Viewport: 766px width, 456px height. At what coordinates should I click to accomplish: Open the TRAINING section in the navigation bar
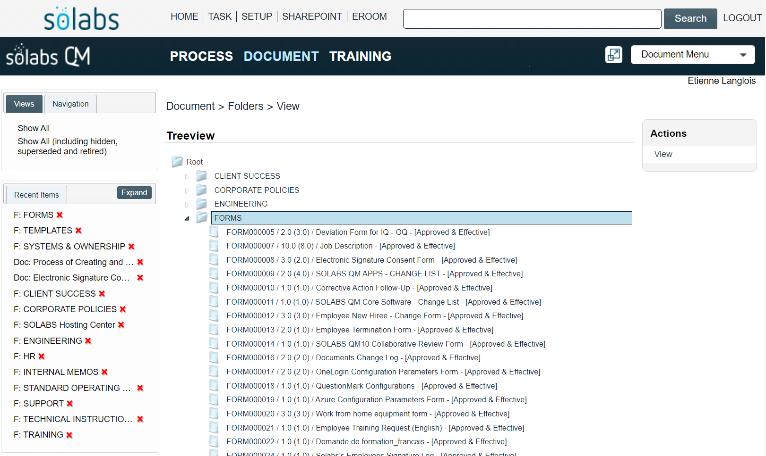coord(360,56)
